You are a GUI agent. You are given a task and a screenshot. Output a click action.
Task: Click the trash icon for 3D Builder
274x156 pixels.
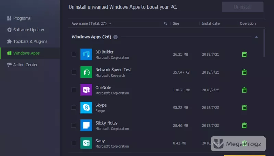pos(244,54)
